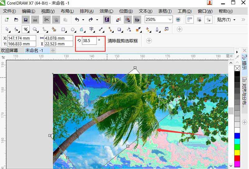Image resolution: width=249 pixels, height=169 pixels.
Task: Click the property bar quick customize plus
Action: click(149, 41)
